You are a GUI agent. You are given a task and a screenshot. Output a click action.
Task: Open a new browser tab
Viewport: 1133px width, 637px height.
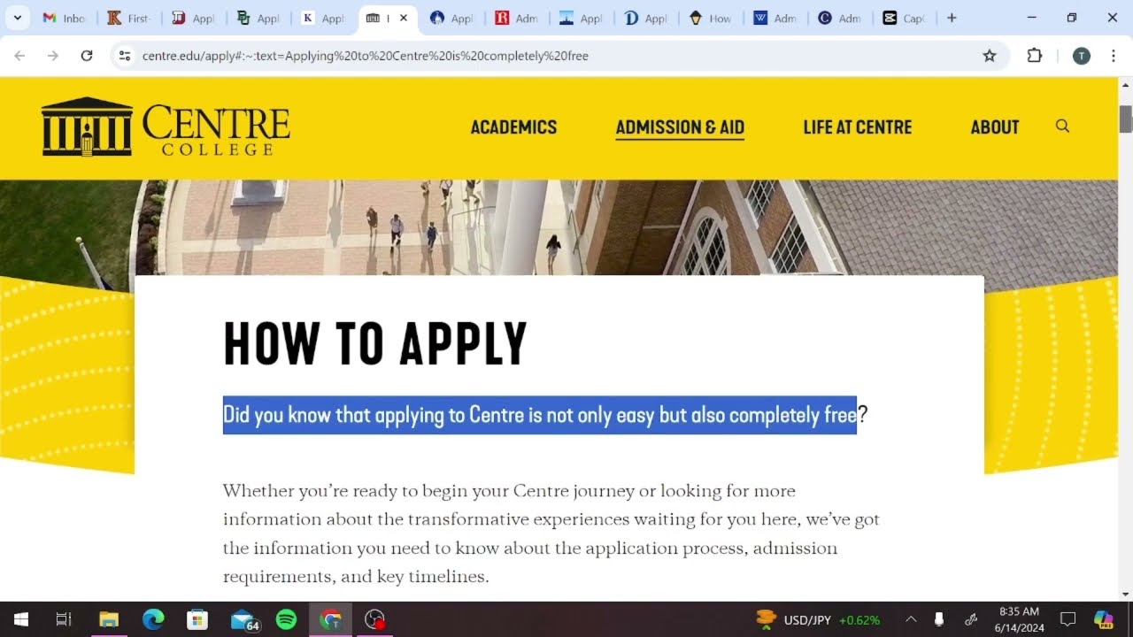952,18
